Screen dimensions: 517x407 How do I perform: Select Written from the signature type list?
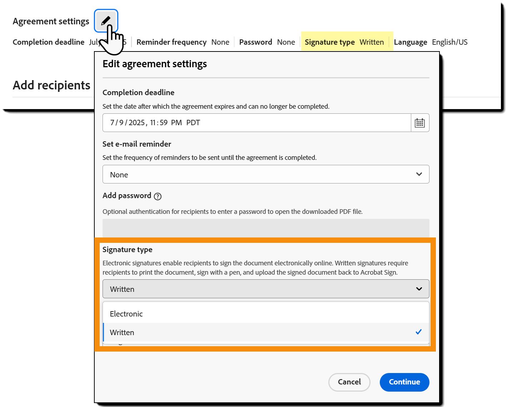point(266,332)
